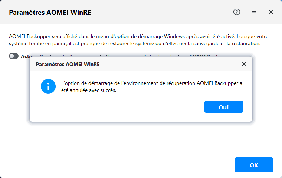This screenshot has width=282, height=178.
Task: Click the main window title "Paramètres AOMEI WinRE"
Action: click(x=50, y=12)
